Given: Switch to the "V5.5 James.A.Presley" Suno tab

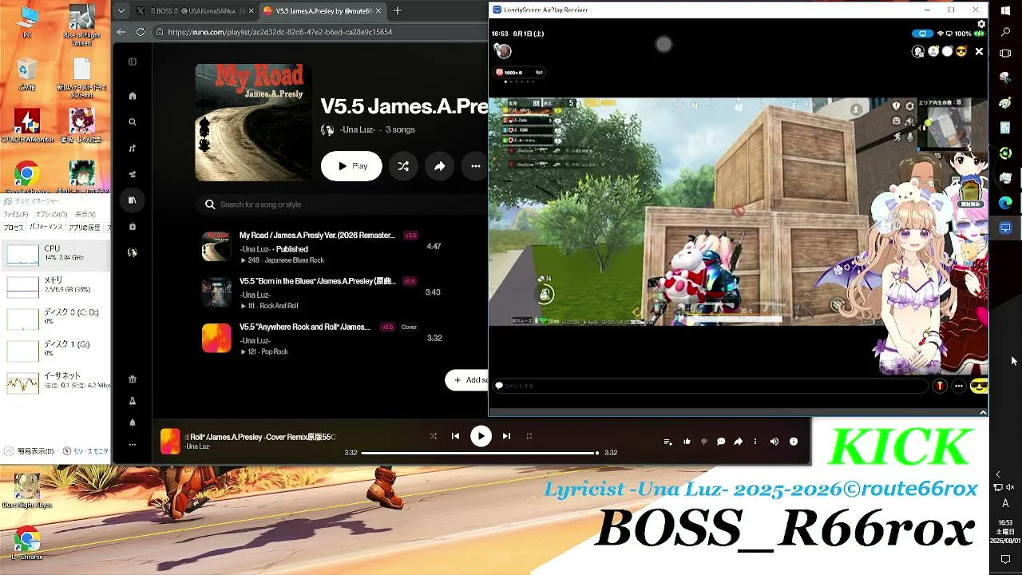Looking at the screenshot, I should pos(322,11).
